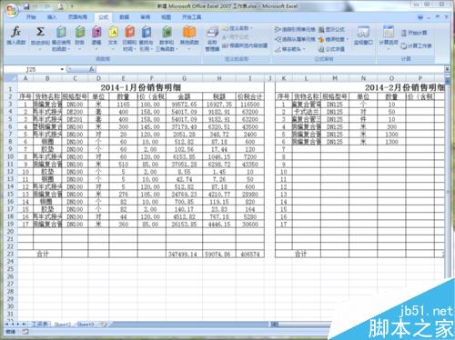Click Trace Dependents
Screen dimensions: 455x340
pyautogui.click(x=295, y=39)
